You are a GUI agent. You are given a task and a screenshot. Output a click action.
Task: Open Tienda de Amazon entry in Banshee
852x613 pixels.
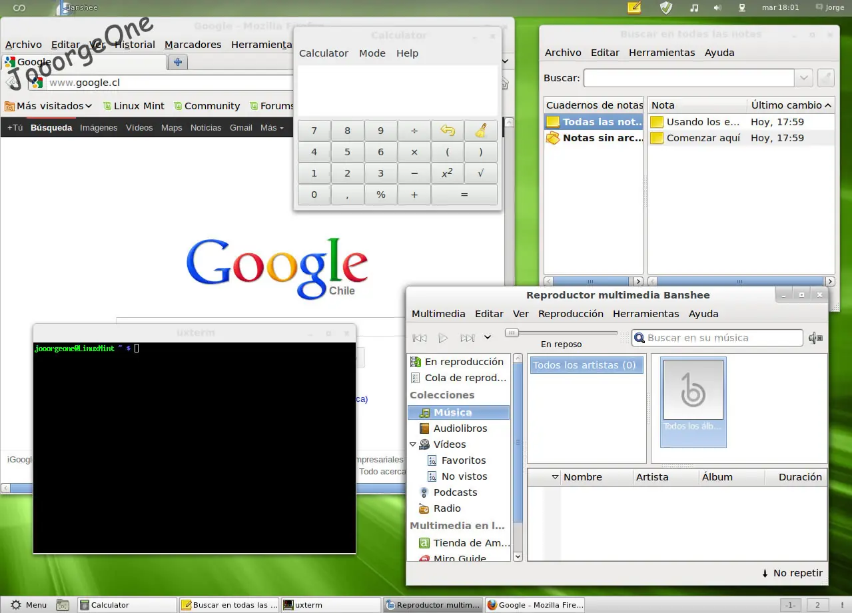click(x=459, y=543)
